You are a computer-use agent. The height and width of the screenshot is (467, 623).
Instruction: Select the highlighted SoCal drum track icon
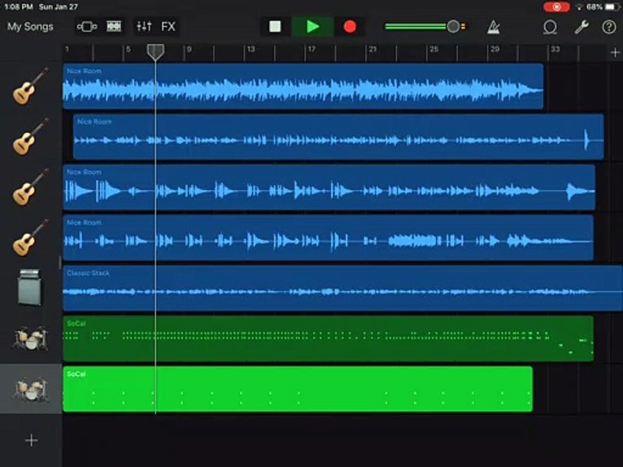click(31, 389)
